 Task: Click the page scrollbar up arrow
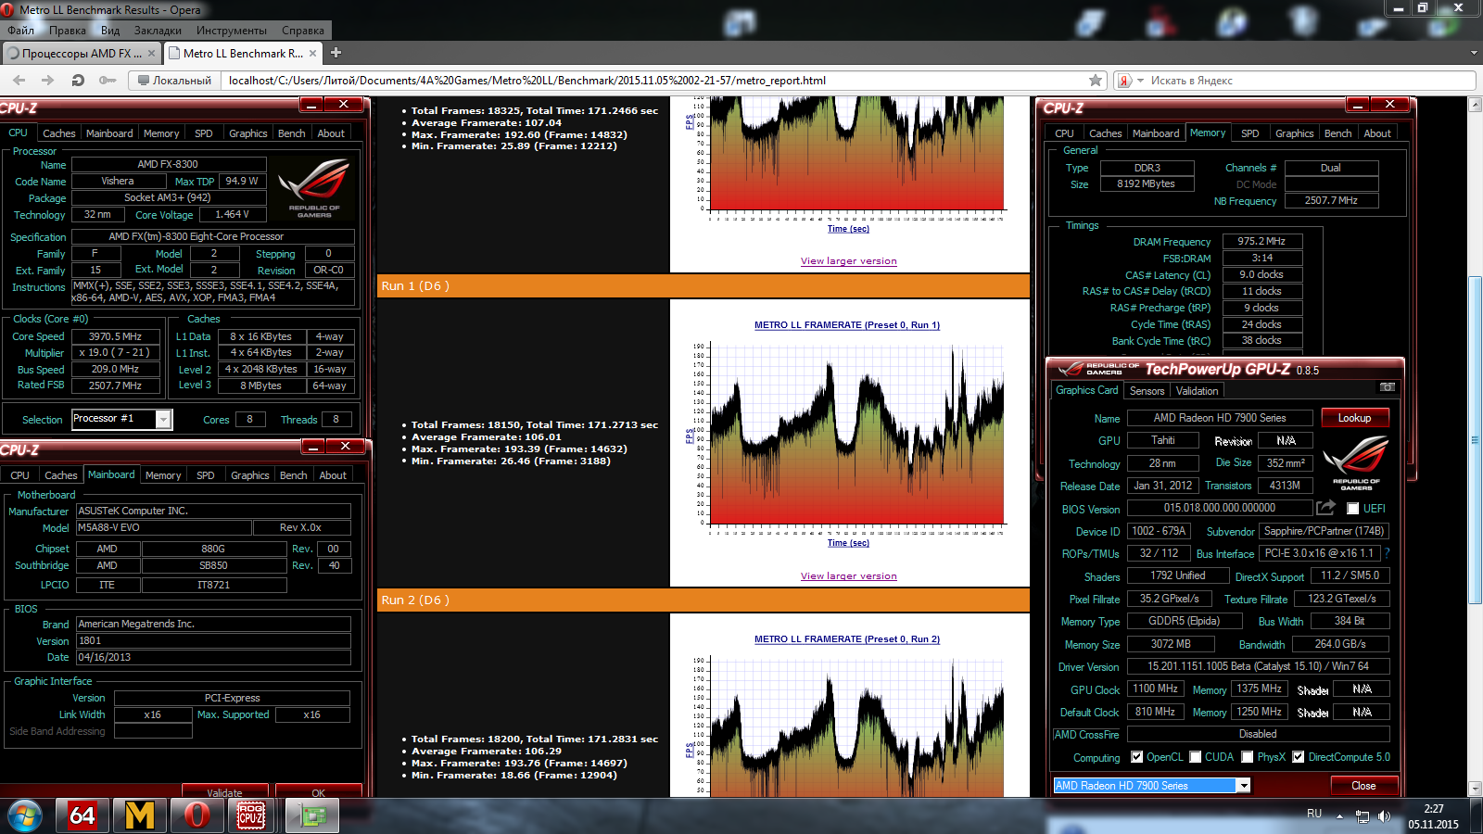coord(1476,105)
